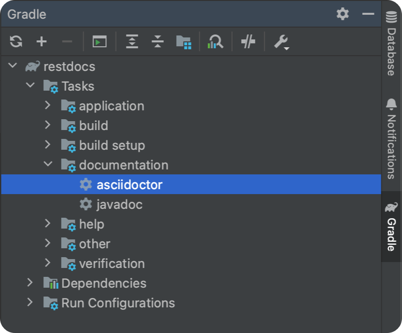Click the Tasks folder icon
The height and width of the screenshot is (333, 402).
click(x=51, y=87)
